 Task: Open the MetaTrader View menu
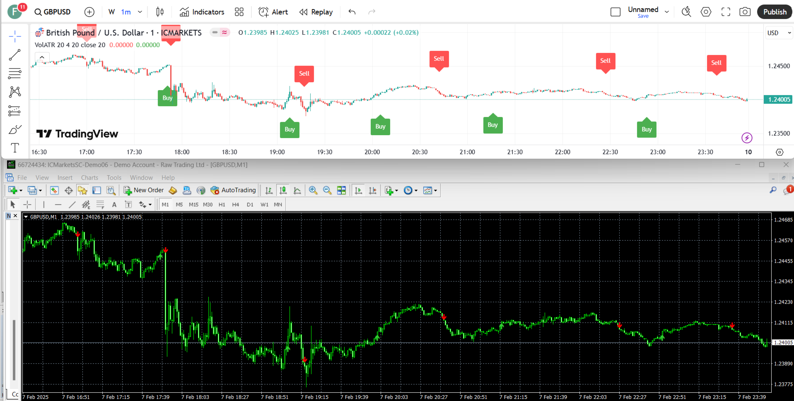point(42,178)
